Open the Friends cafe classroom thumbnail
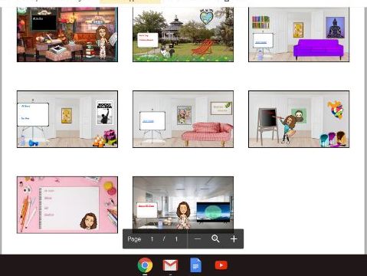This screenshot has width=367, height=276. click(67, 34)
